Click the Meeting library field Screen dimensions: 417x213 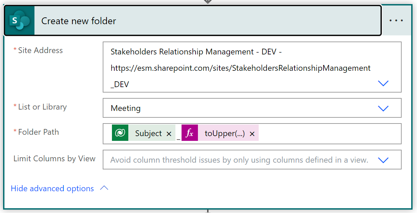tap(252, 108)
